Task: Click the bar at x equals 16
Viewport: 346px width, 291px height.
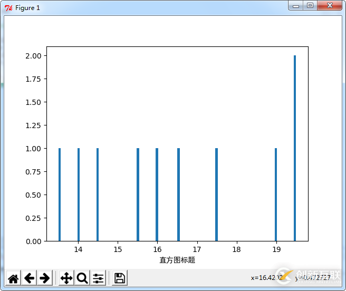Action: pyautogui.click(x=157, y=195)
